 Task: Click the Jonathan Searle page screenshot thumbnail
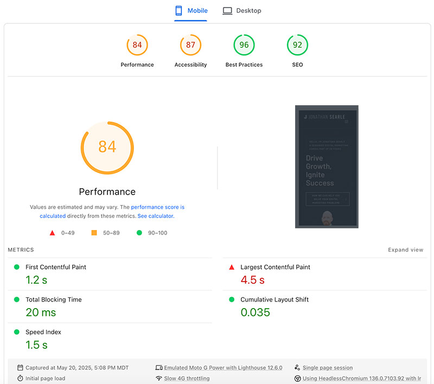(x=327, y=167)
